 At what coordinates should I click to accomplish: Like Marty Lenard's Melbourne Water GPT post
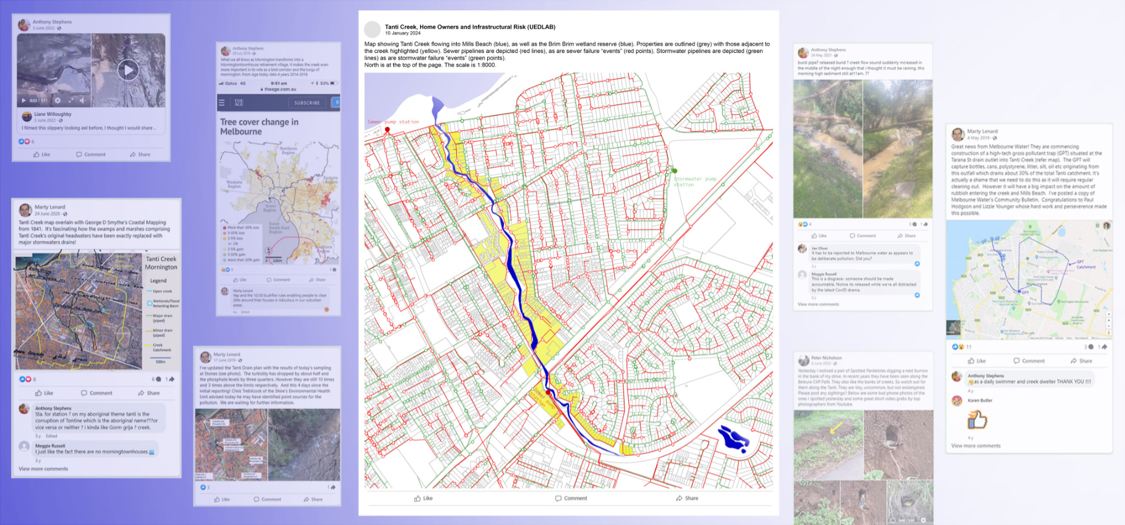pos(976,361)
